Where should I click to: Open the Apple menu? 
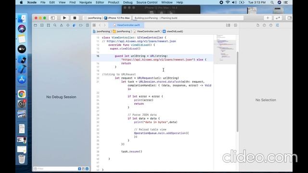pyautogui.click(x=21, y=2)
